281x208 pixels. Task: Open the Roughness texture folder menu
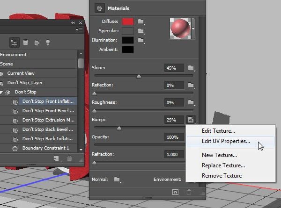(x=191, y=102)
